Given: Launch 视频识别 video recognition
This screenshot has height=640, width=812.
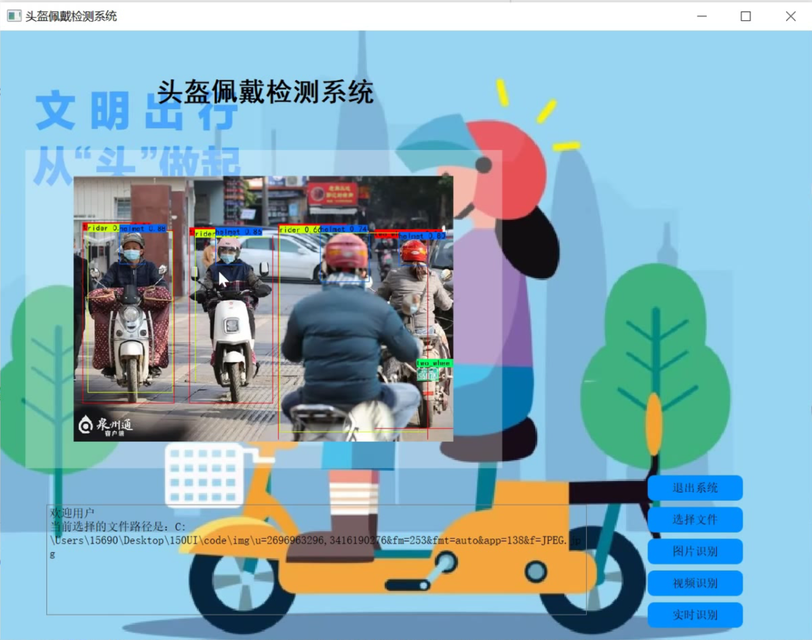Looking at the screenshot, I should pyautogui.click(x=694, y=583).
